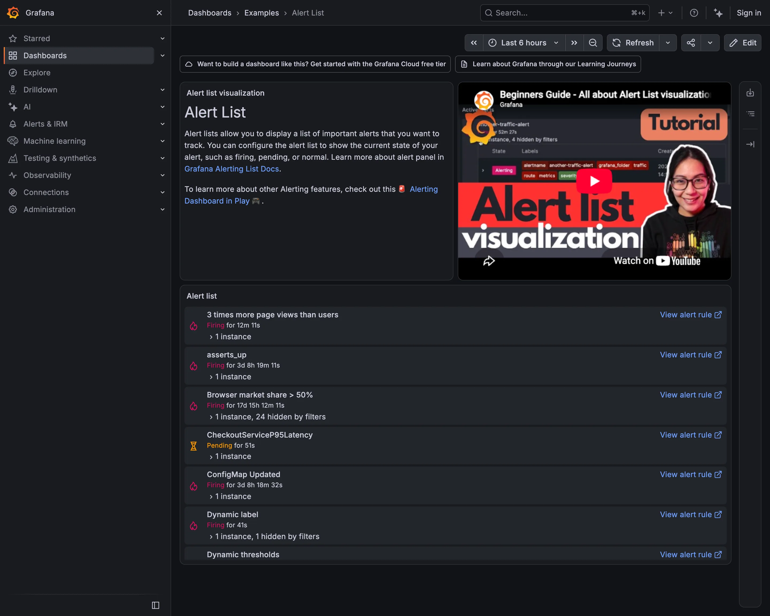This screenshot has height=616, width=770.
Task: Expand the Dashboards section chevron
Action: [x=163, y=56]
